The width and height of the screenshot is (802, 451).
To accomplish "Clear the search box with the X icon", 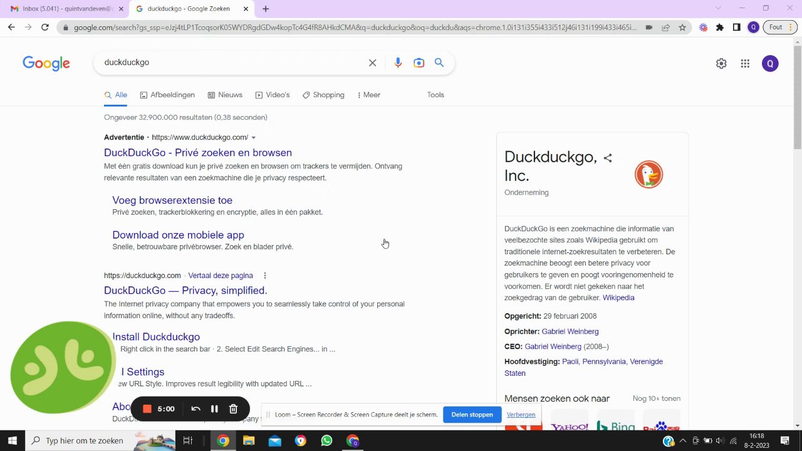I will [x=372, y=63].
